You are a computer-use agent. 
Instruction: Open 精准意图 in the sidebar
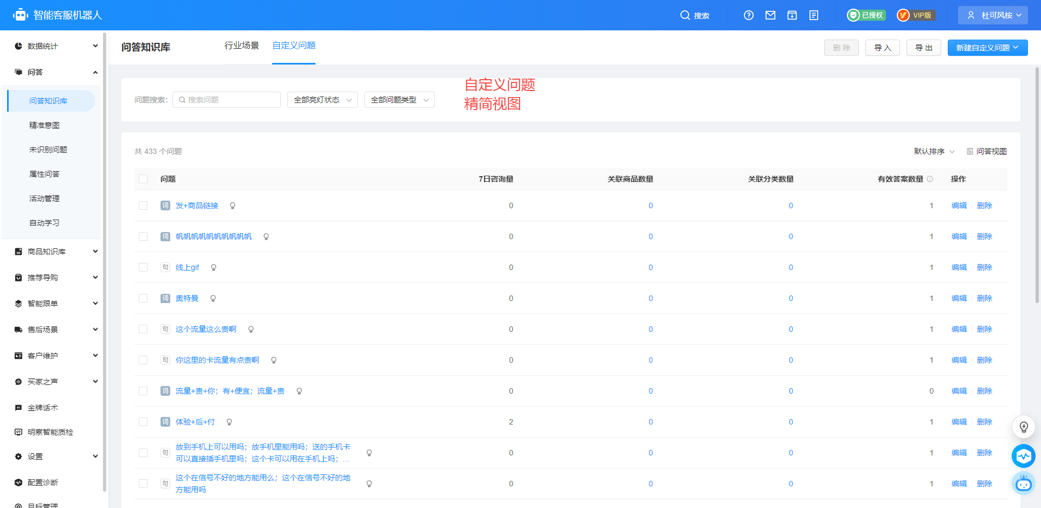(44, 125)
